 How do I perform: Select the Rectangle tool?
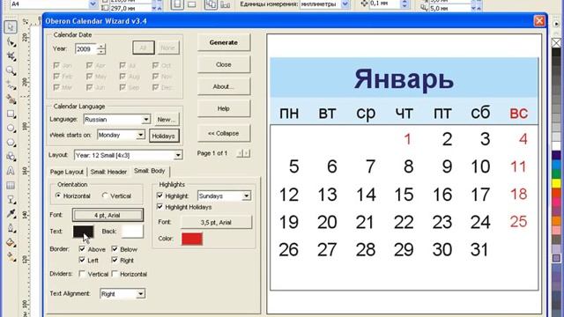pos(11,114)
